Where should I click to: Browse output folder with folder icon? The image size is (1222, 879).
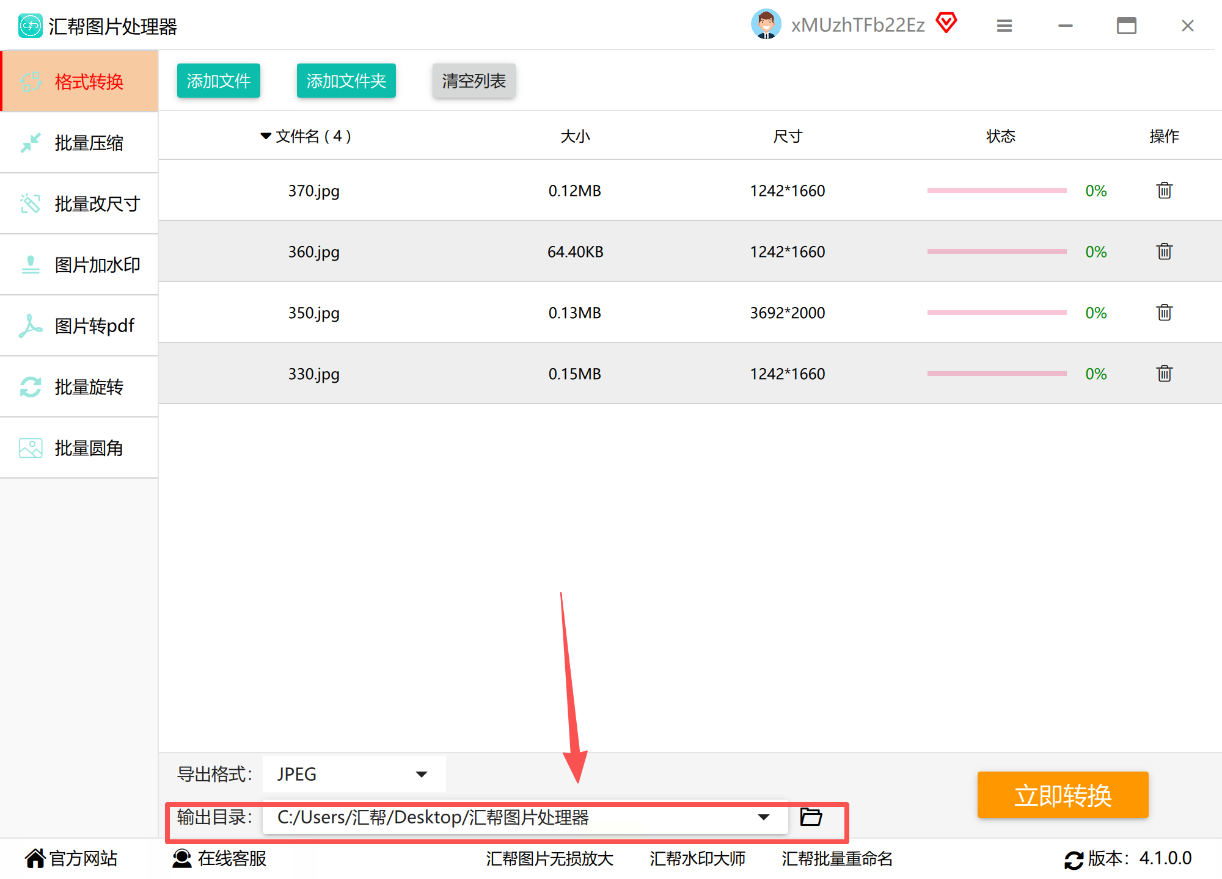point(811,817)
